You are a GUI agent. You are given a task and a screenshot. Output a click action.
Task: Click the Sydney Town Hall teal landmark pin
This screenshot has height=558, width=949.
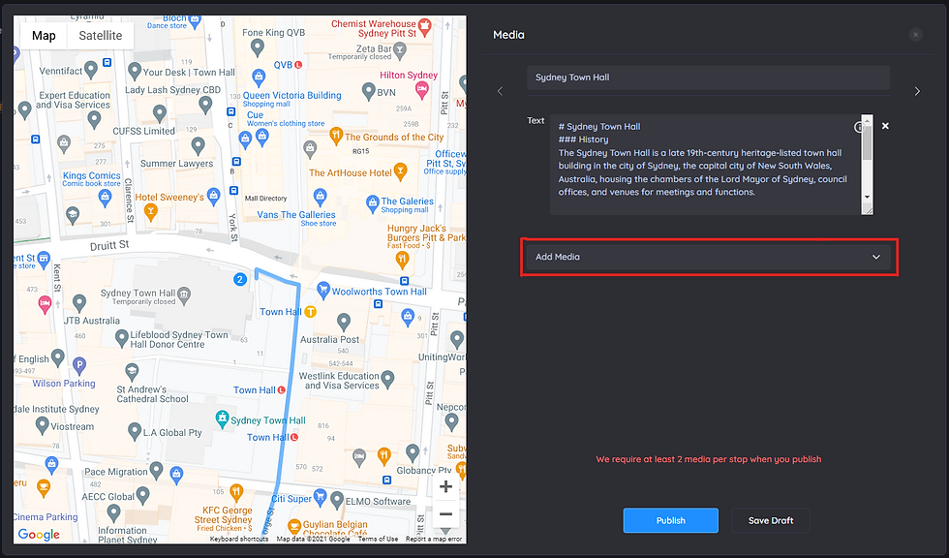222,418
